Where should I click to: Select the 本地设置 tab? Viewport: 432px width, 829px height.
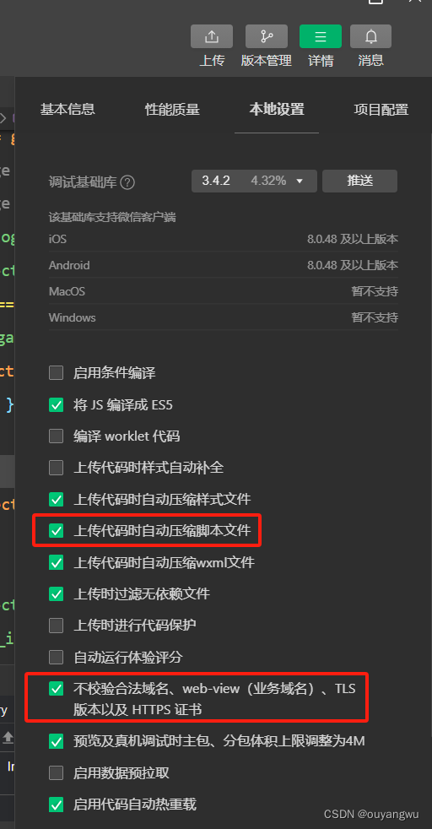tap(277, 110)
